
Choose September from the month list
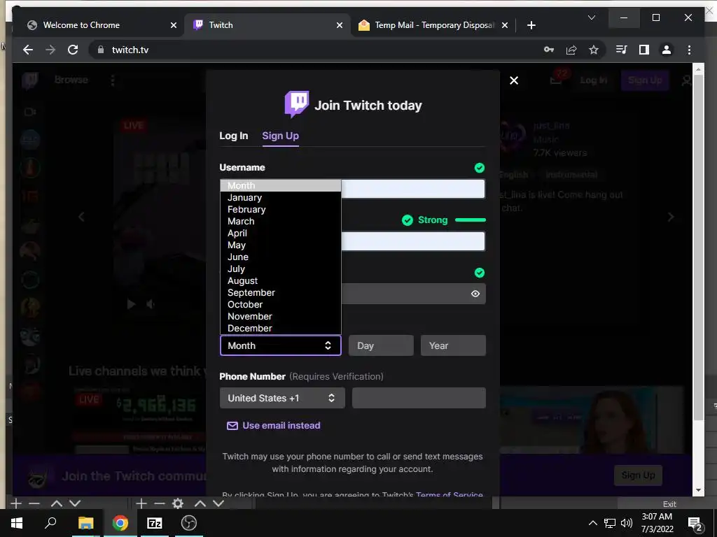point(280,293)
